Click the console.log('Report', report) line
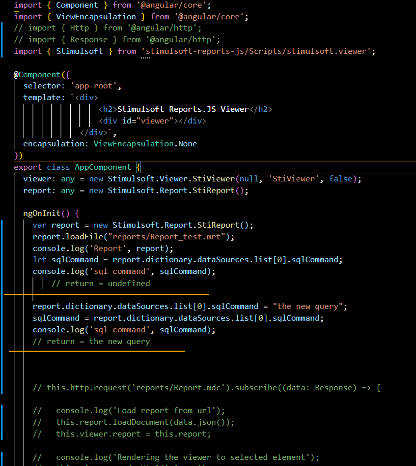Viewport: 416px width, 466px height. [x=103, y=248]
